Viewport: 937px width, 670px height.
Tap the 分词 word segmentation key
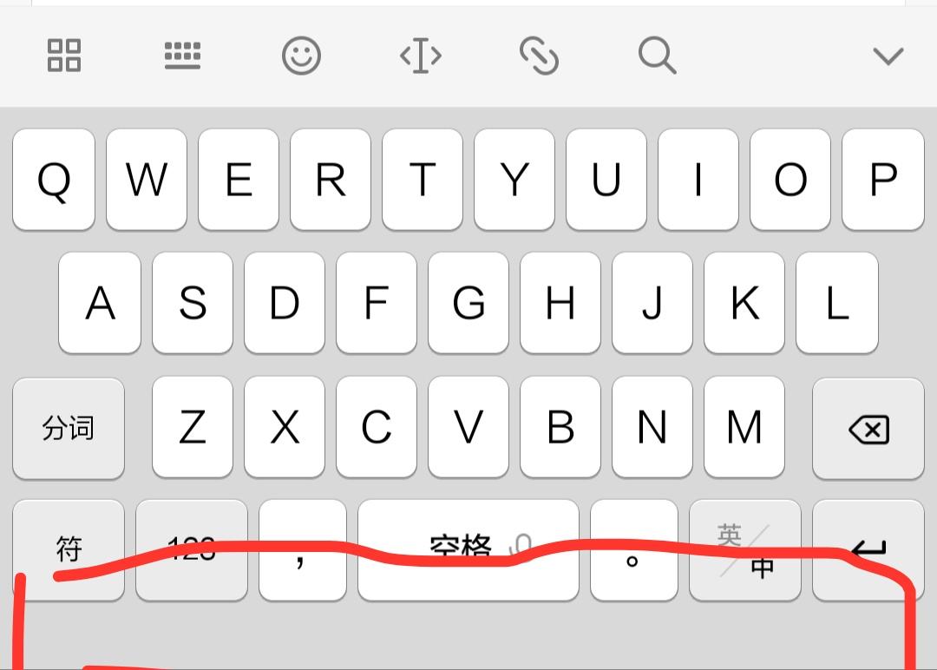(69, 429)
